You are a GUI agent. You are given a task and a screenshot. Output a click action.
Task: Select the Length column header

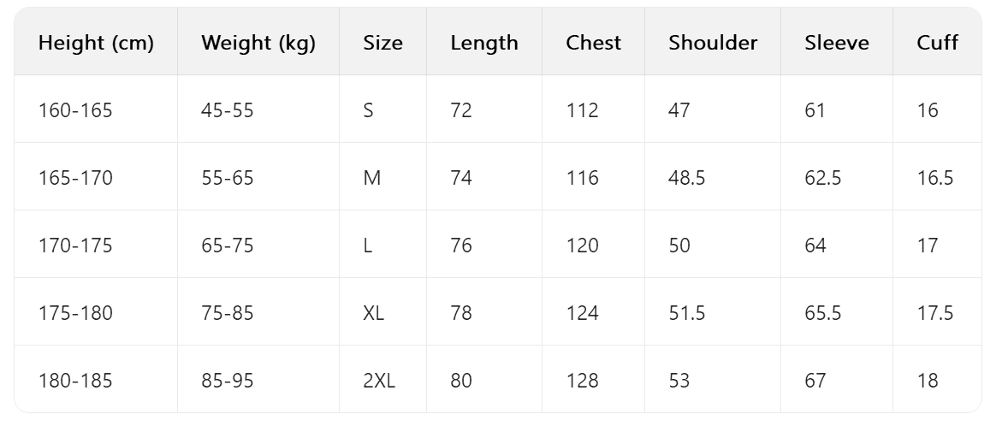(x=484, y=43)
